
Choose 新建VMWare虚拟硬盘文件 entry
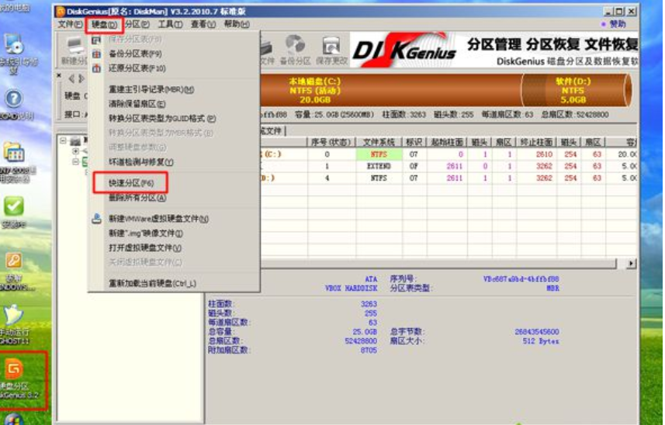[174, 219]
